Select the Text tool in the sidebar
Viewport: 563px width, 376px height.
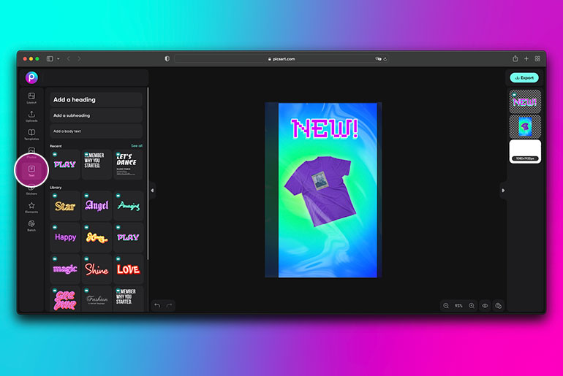31,171
